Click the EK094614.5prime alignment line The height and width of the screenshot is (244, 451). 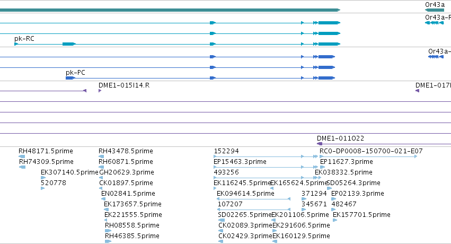point(253,199)
